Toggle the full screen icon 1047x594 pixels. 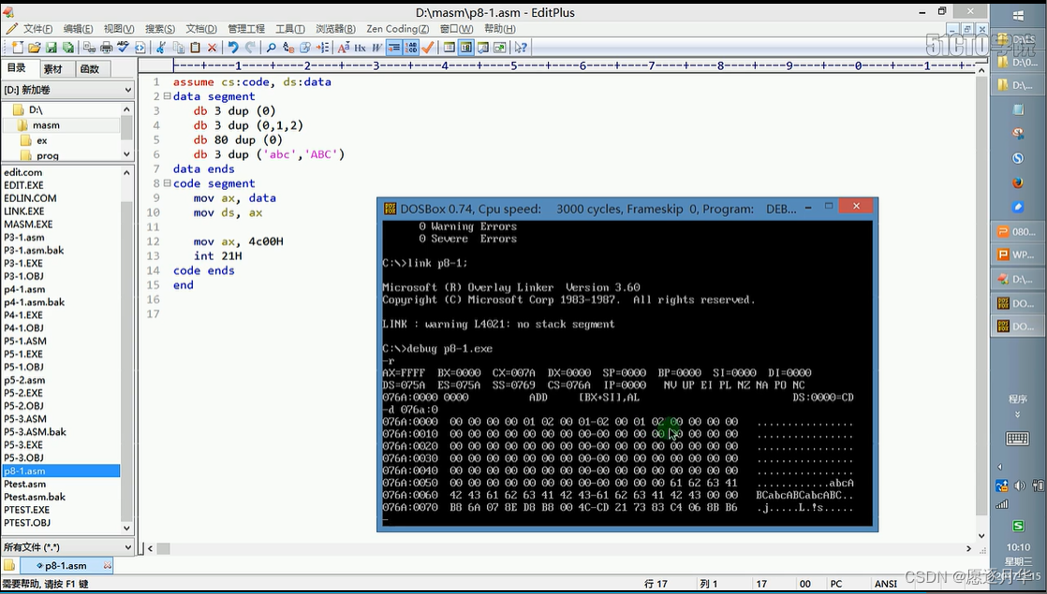tap(499, 48)
